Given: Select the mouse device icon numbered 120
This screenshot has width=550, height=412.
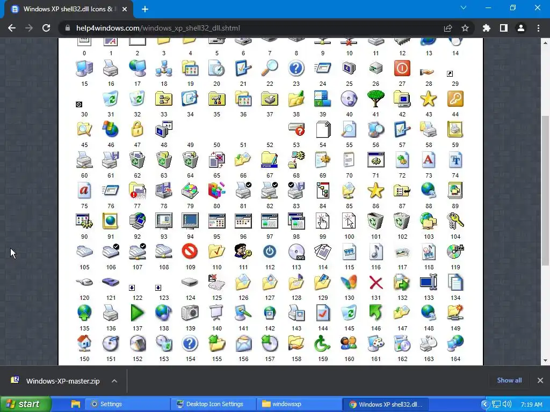Looking at the screenshot, I should click(84, 282).
